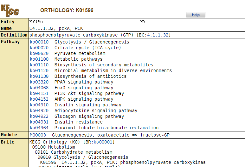Click the 'Definition' row header

pos(14,35)
